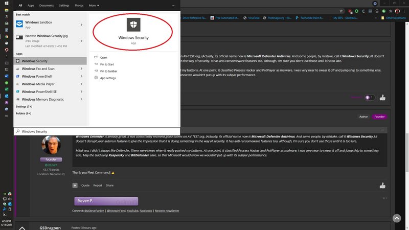Click the Windows search input field
This screenshot has height=230, width=409.
coord(97,131)
